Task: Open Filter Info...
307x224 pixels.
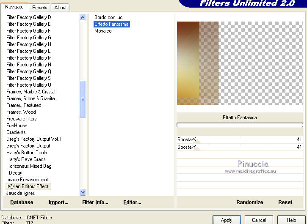Action: (x=95, y=202)
